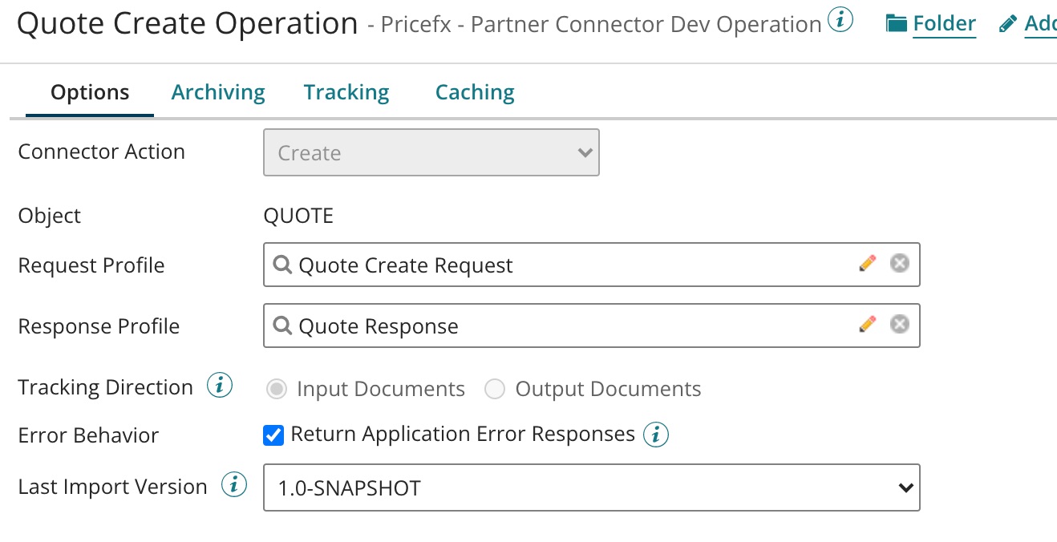Open the Last Import Version dropdown
The width and height of the screenshot is (1057, 542).
pyautogui.click(x=591, y=487)
